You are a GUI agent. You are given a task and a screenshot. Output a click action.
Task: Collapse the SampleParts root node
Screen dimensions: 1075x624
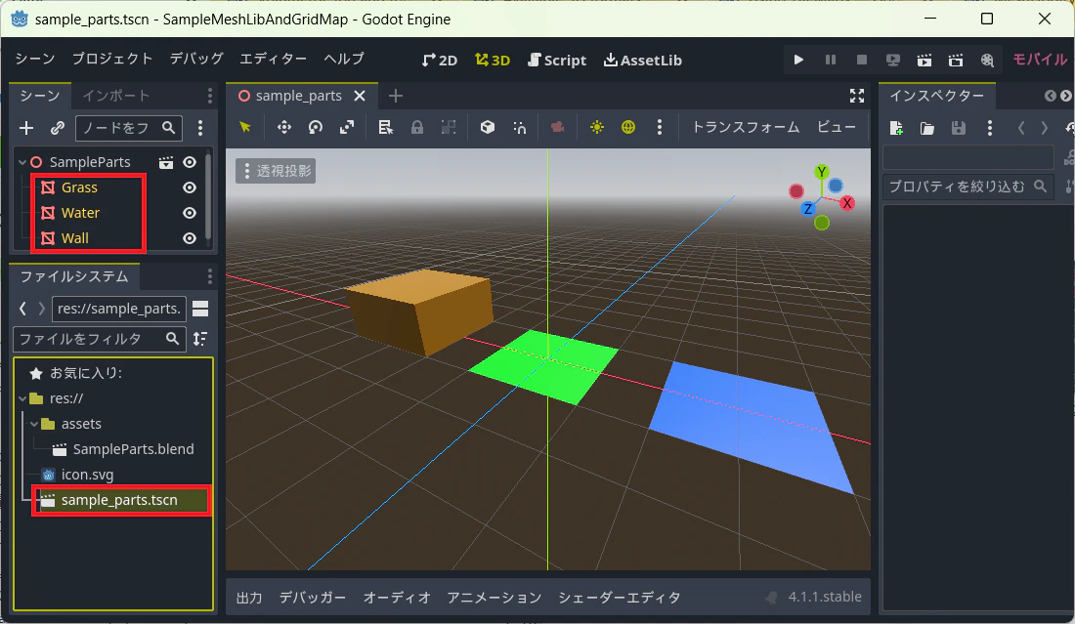pyautogui.click(x=21, y=162)
